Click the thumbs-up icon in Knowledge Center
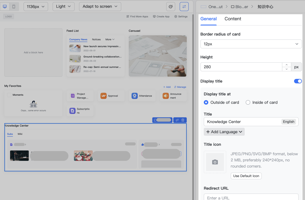The height and width of the screenshot is (200, 305). [143, 144]
